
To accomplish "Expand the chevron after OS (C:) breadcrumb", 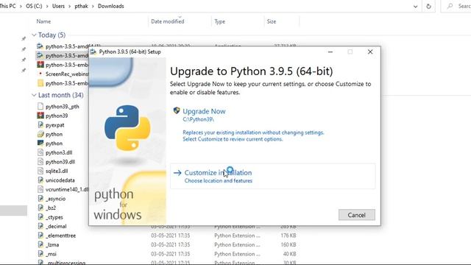I will click(47, 7).
